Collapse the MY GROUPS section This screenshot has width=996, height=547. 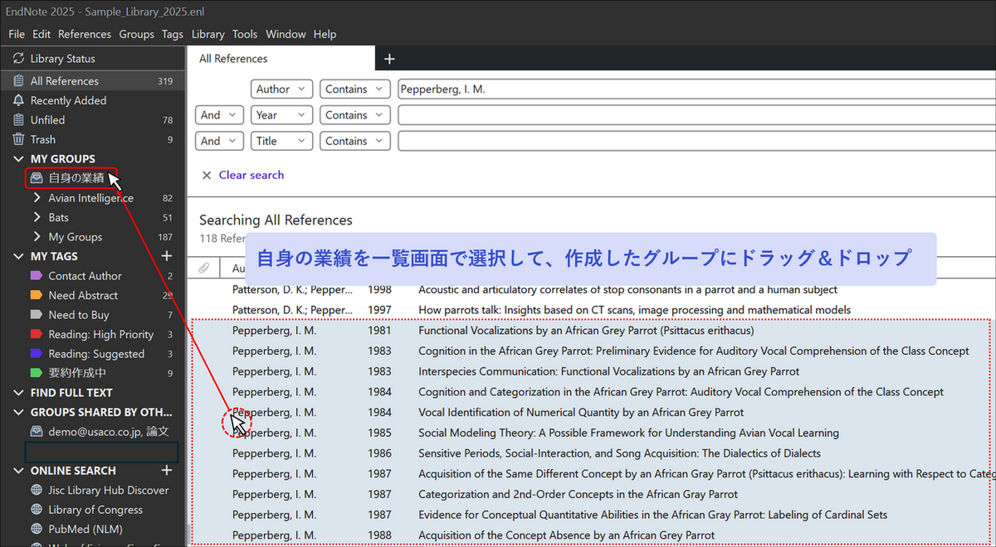(x=18, y=158)
